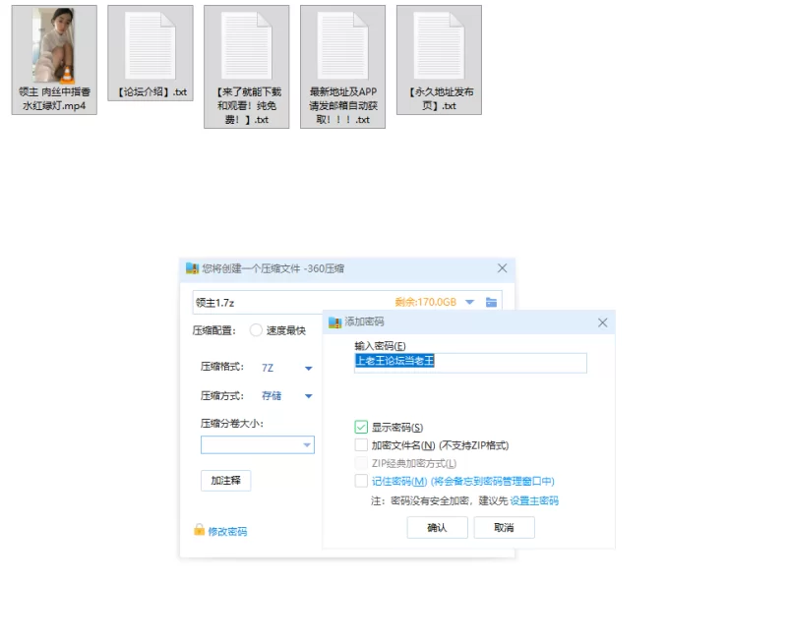Screen dimensions: 787x642
Task: Select the 最新地址及APP txt file icon
Action: (x=342, y=67)
